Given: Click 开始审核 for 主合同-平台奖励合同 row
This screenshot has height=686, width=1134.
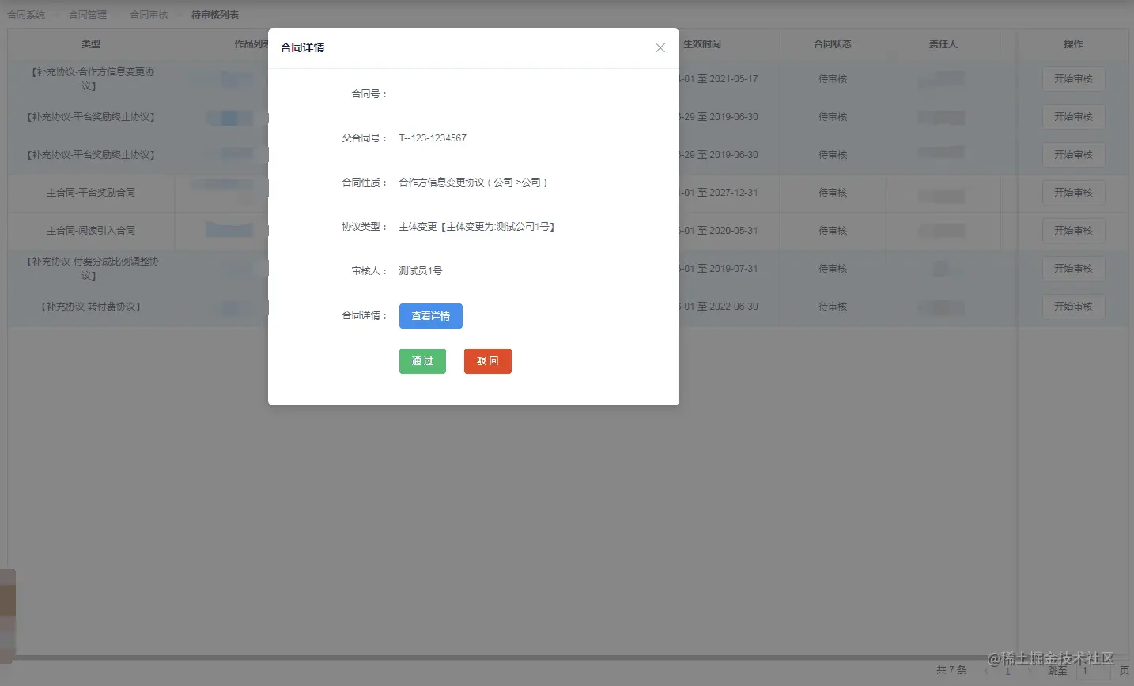Looking at the screenshot, I should point(1073,193).
